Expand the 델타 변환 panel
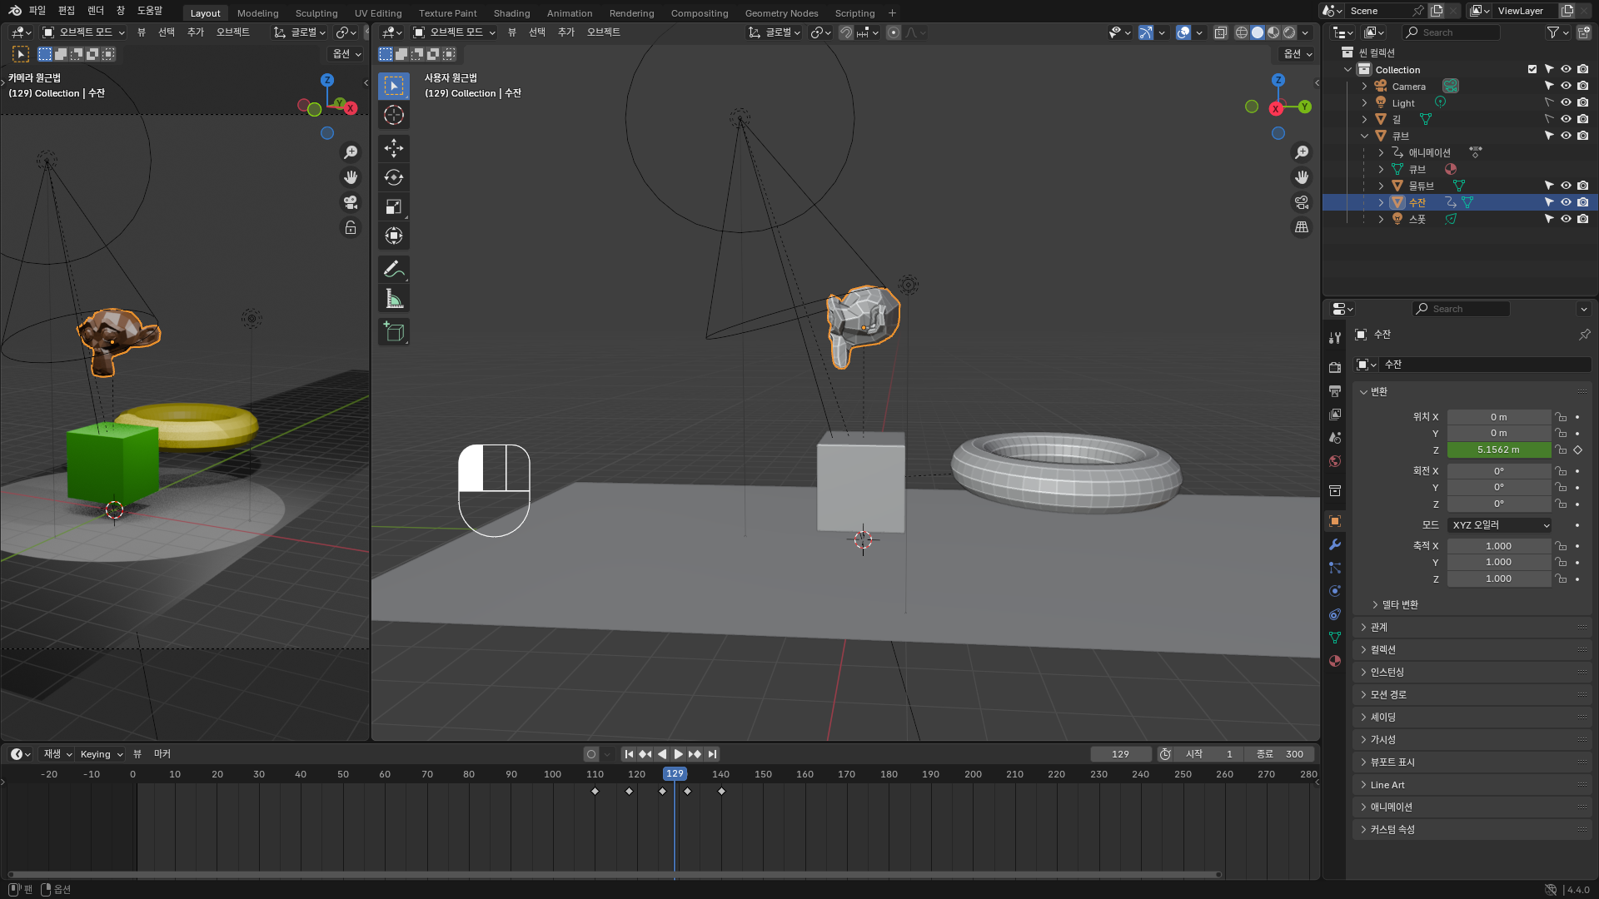The image size is (1599, 899). click(1399, 605)
